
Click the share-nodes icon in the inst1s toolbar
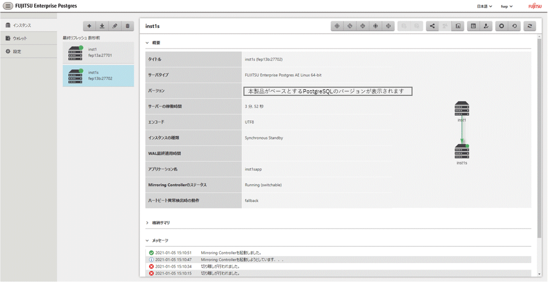coord(432,26)
